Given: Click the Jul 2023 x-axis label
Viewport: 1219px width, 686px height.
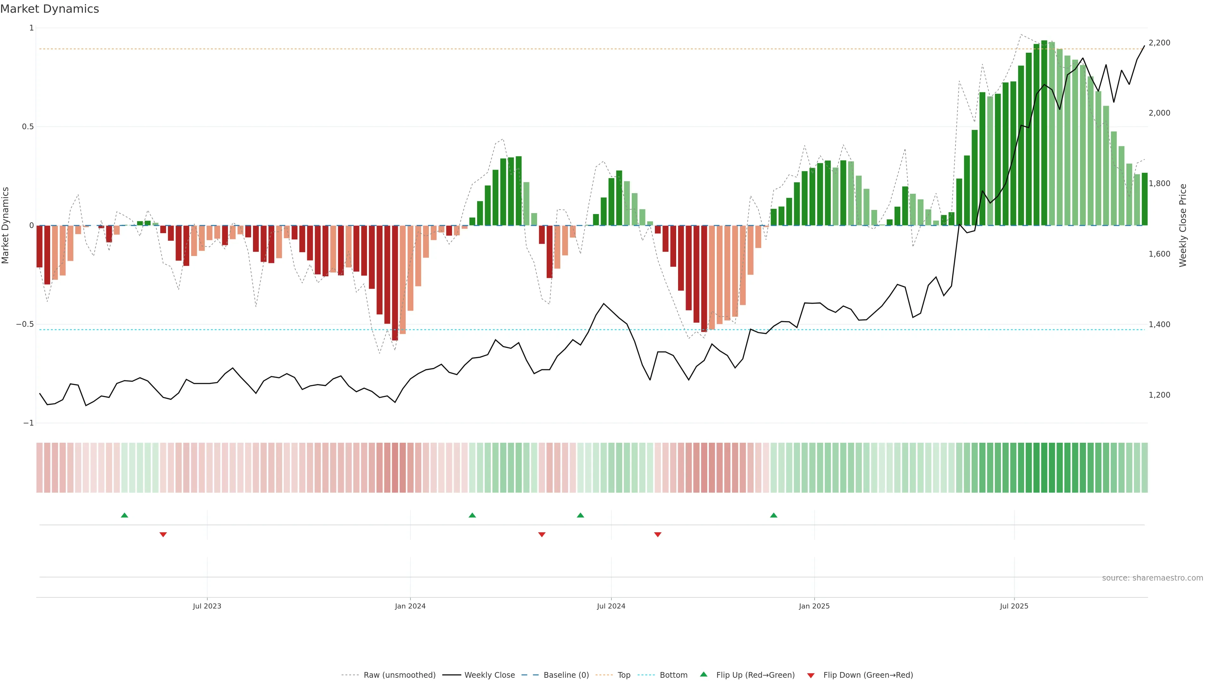Looking at the screenshot, I should point(207,606).
